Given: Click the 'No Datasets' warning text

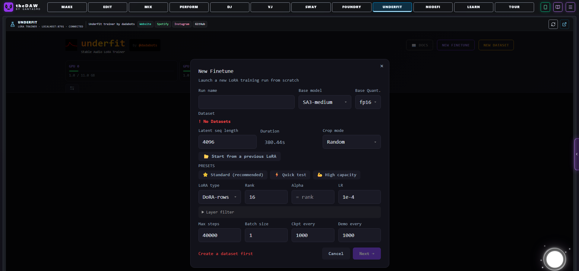Looking at the screenshot, I should [214, 122].
